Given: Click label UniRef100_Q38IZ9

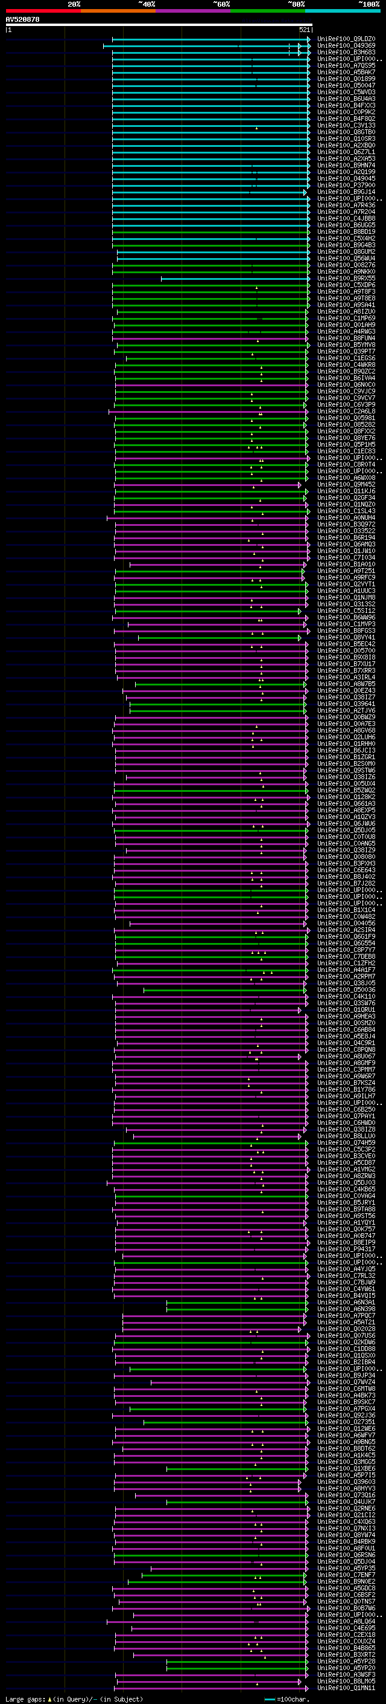Looking at the screenshot, I should 346,849.
